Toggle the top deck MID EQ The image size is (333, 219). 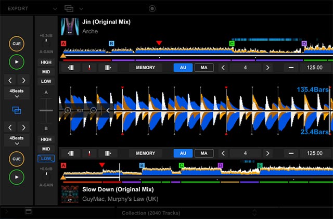tap(46, 72)
